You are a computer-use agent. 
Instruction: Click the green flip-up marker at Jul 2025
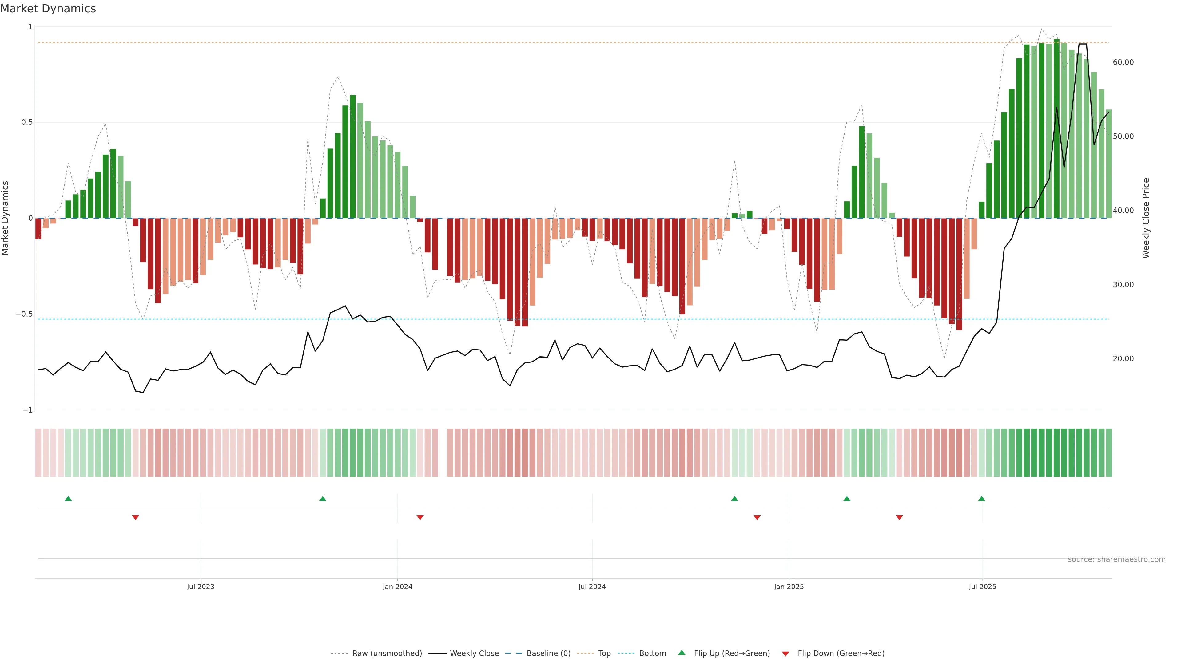pos(982,499)
